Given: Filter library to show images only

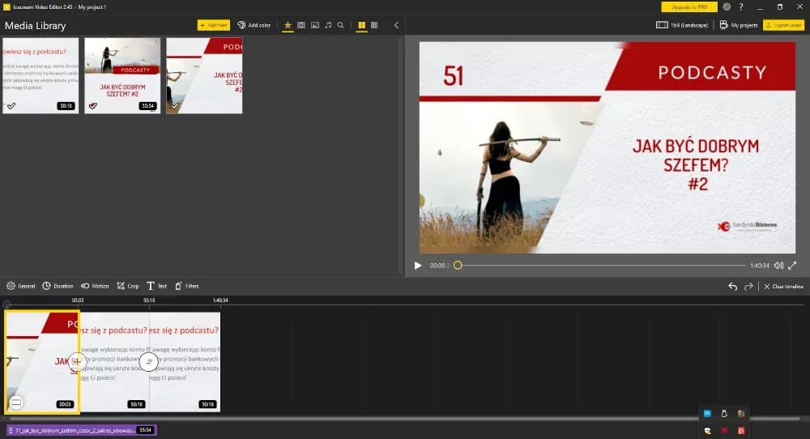Looking at the screenshot, I should pos(315,25).
